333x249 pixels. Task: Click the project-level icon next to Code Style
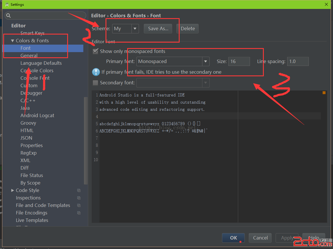pos(79,191)
